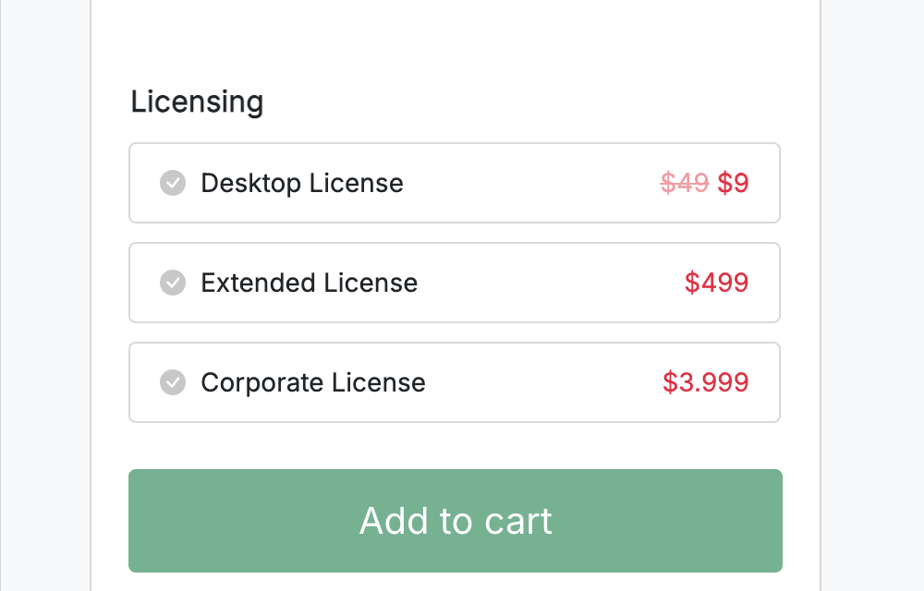Viewport: 924px width, 591px height.
Task: Click the "Corporate License" text label
Action: coord(313,382)
